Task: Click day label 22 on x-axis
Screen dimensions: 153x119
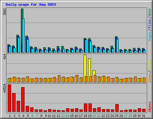Action: [x=103, y=116]
